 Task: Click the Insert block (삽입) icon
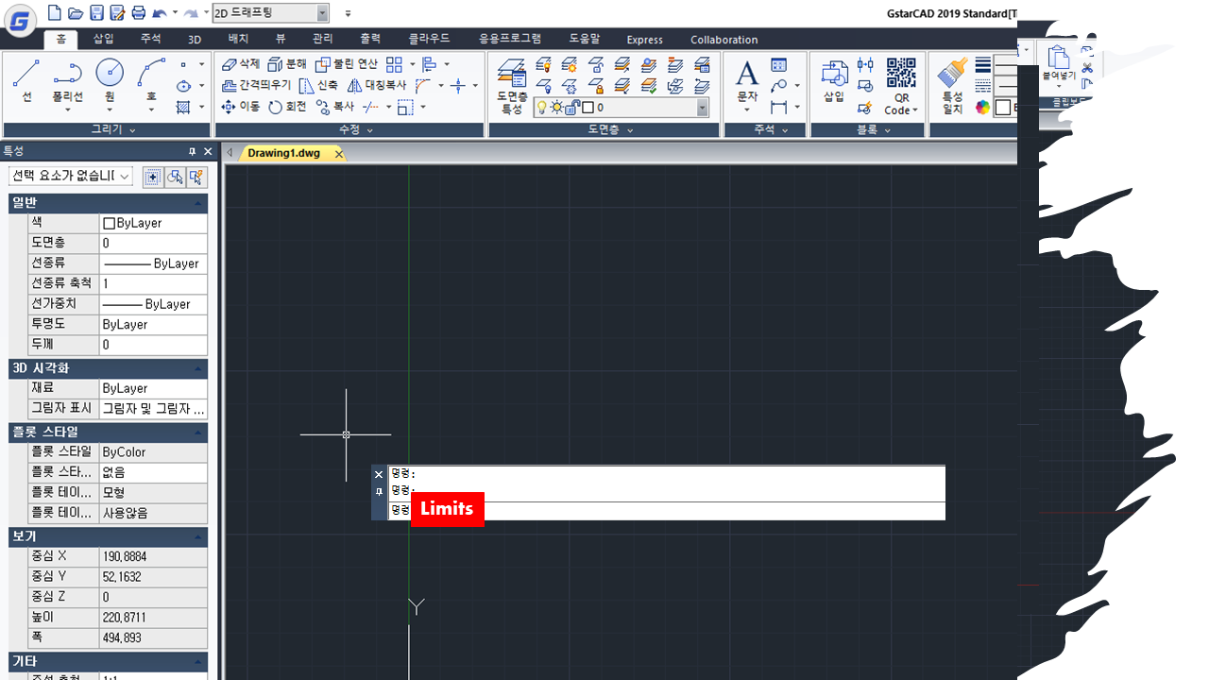834,80
